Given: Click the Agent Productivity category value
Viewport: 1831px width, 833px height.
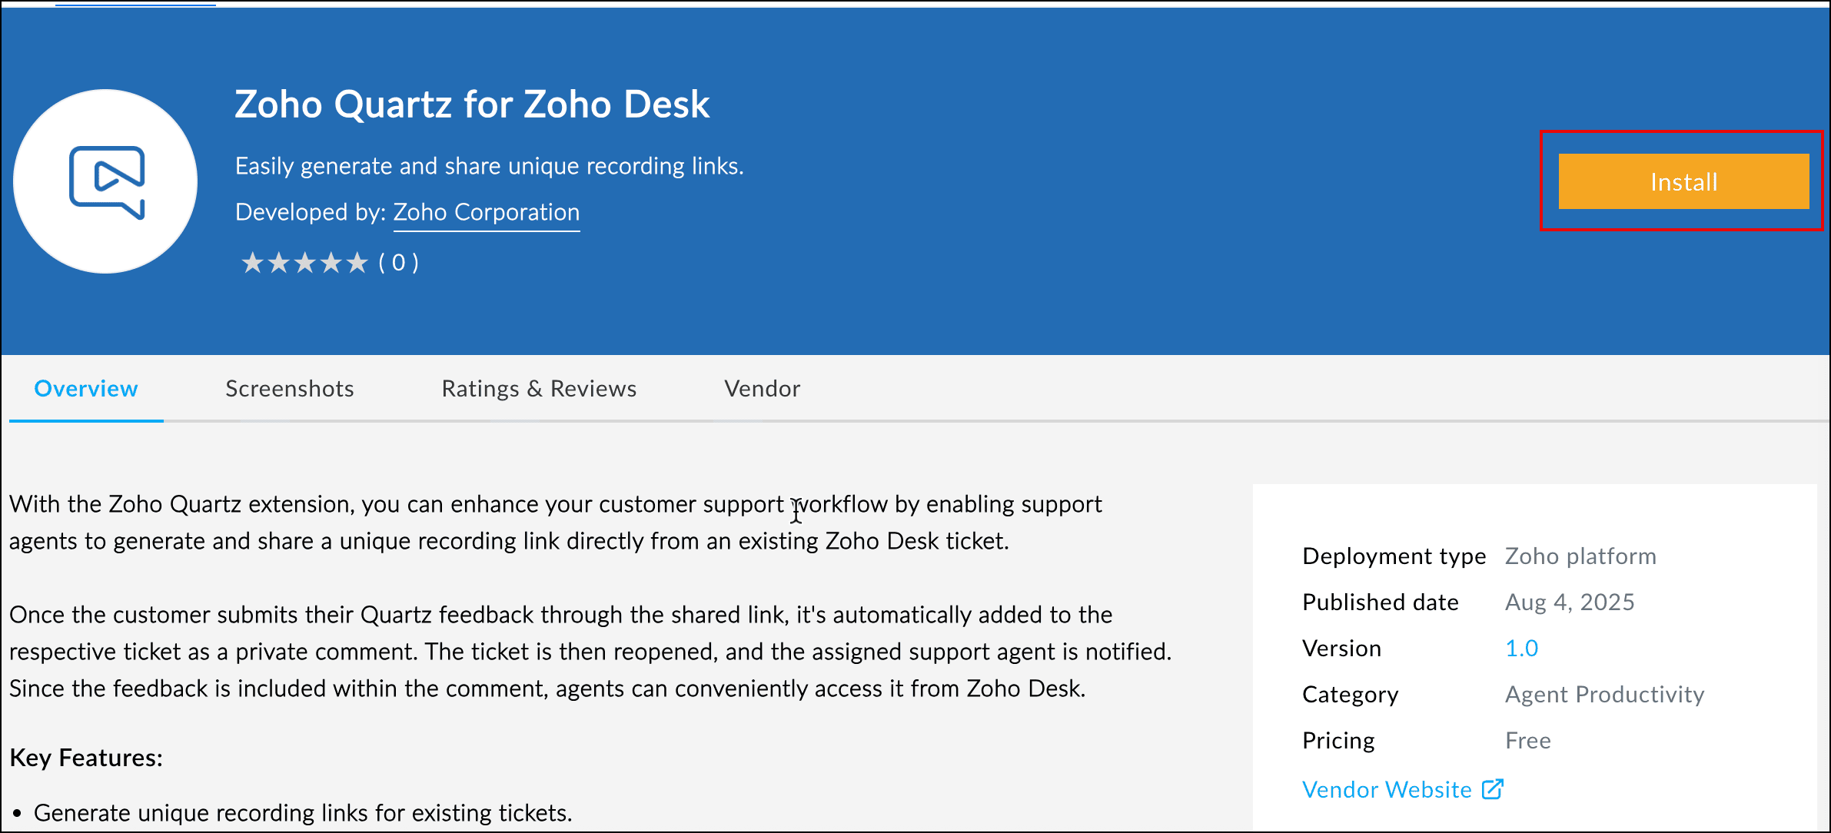Looking at the screenshot, I should pyautogui.click(x=1604, y=695).
